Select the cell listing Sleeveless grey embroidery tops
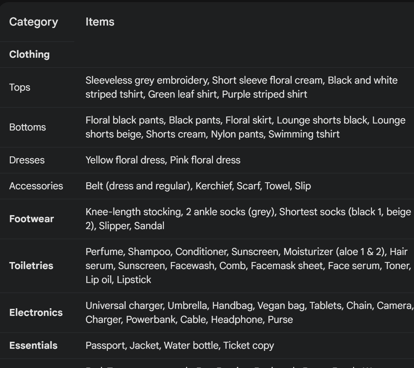The height and width of the screenshot is (368, 414). pyautogui.click(x=241, y=87)
